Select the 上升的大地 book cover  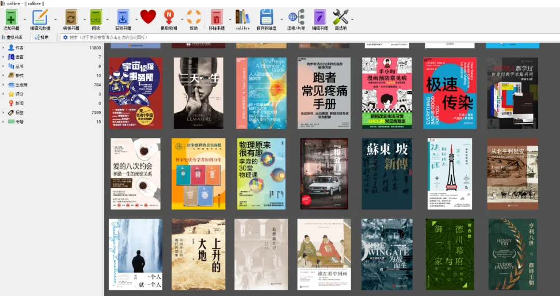pos(198,255)
